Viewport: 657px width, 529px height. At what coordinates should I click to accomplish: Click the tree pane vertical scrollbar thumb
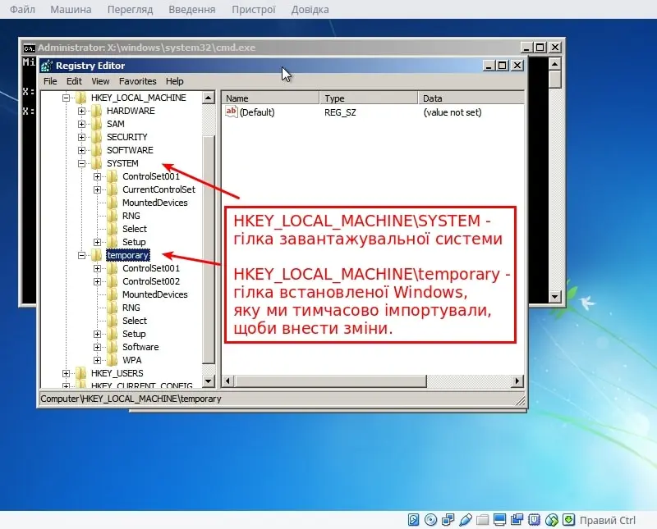[x=209, y=249]
